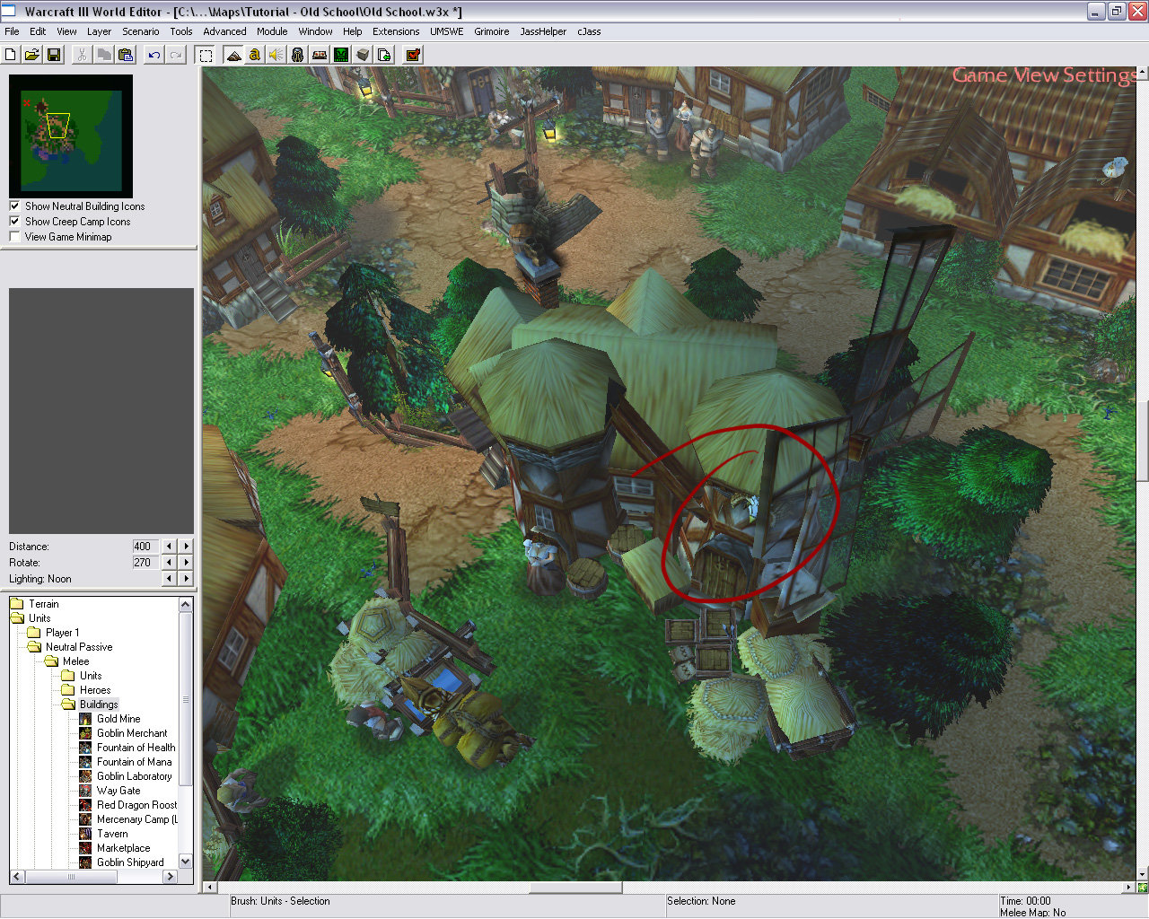
Task: Select the Gold Mine unit icon
Action: tap(85, 719)
